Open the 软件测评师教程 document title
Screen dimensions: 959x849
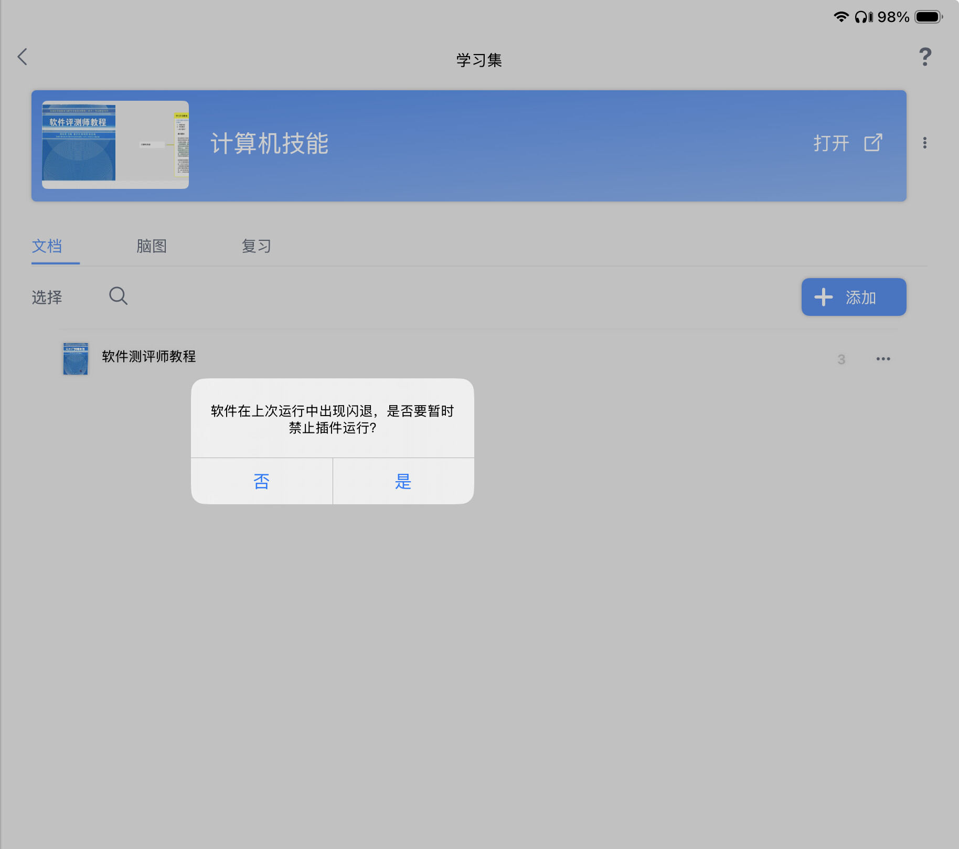(x=149, y=357)
